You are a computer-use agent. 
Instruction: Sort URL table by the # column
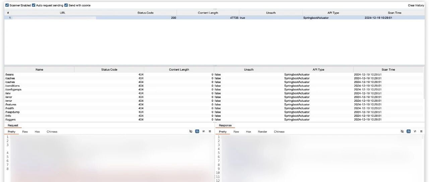click(8, 13)
